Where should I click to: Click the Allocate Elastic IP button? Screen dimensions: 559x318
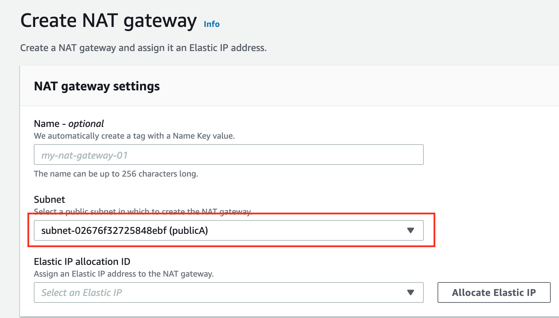point(494,292)
